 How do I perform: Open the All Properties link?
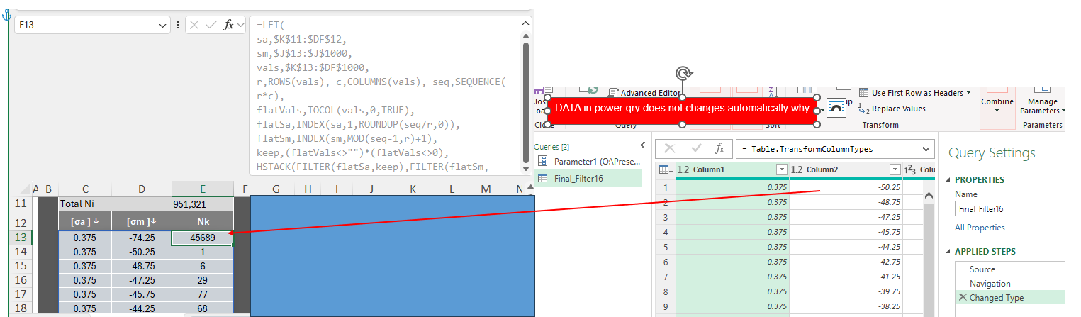[980, 228]
